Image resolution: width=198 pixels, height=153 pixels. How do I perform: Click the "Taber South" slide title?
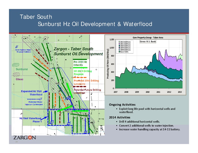click(36, 17)
